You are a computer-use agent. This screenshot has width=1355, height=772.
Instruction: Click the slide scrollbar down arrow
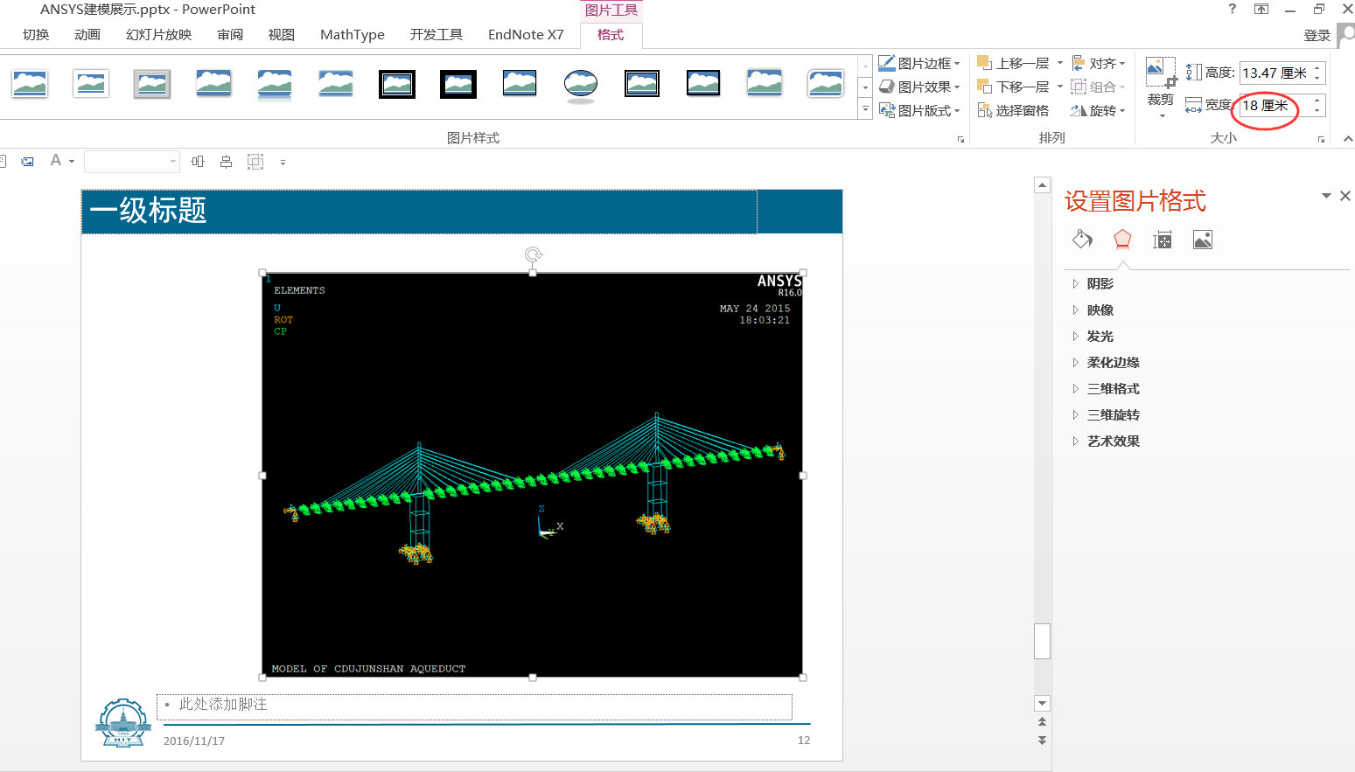[x=1042, y=703]
